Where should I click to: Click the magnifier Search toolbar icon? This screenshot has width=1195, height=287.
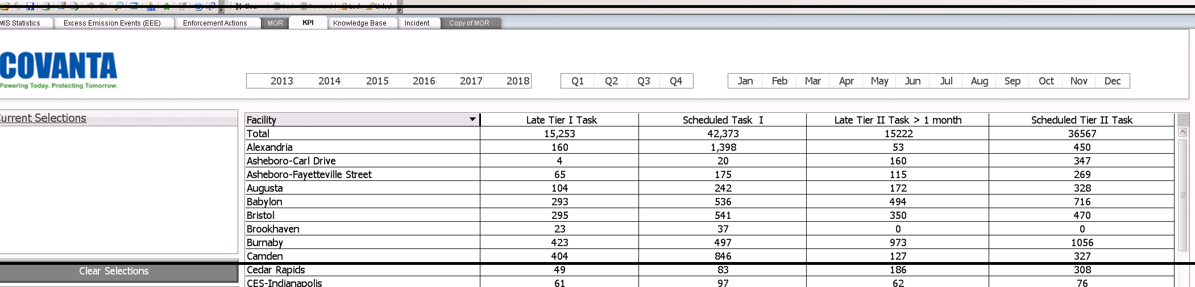(x=119, y=6)
